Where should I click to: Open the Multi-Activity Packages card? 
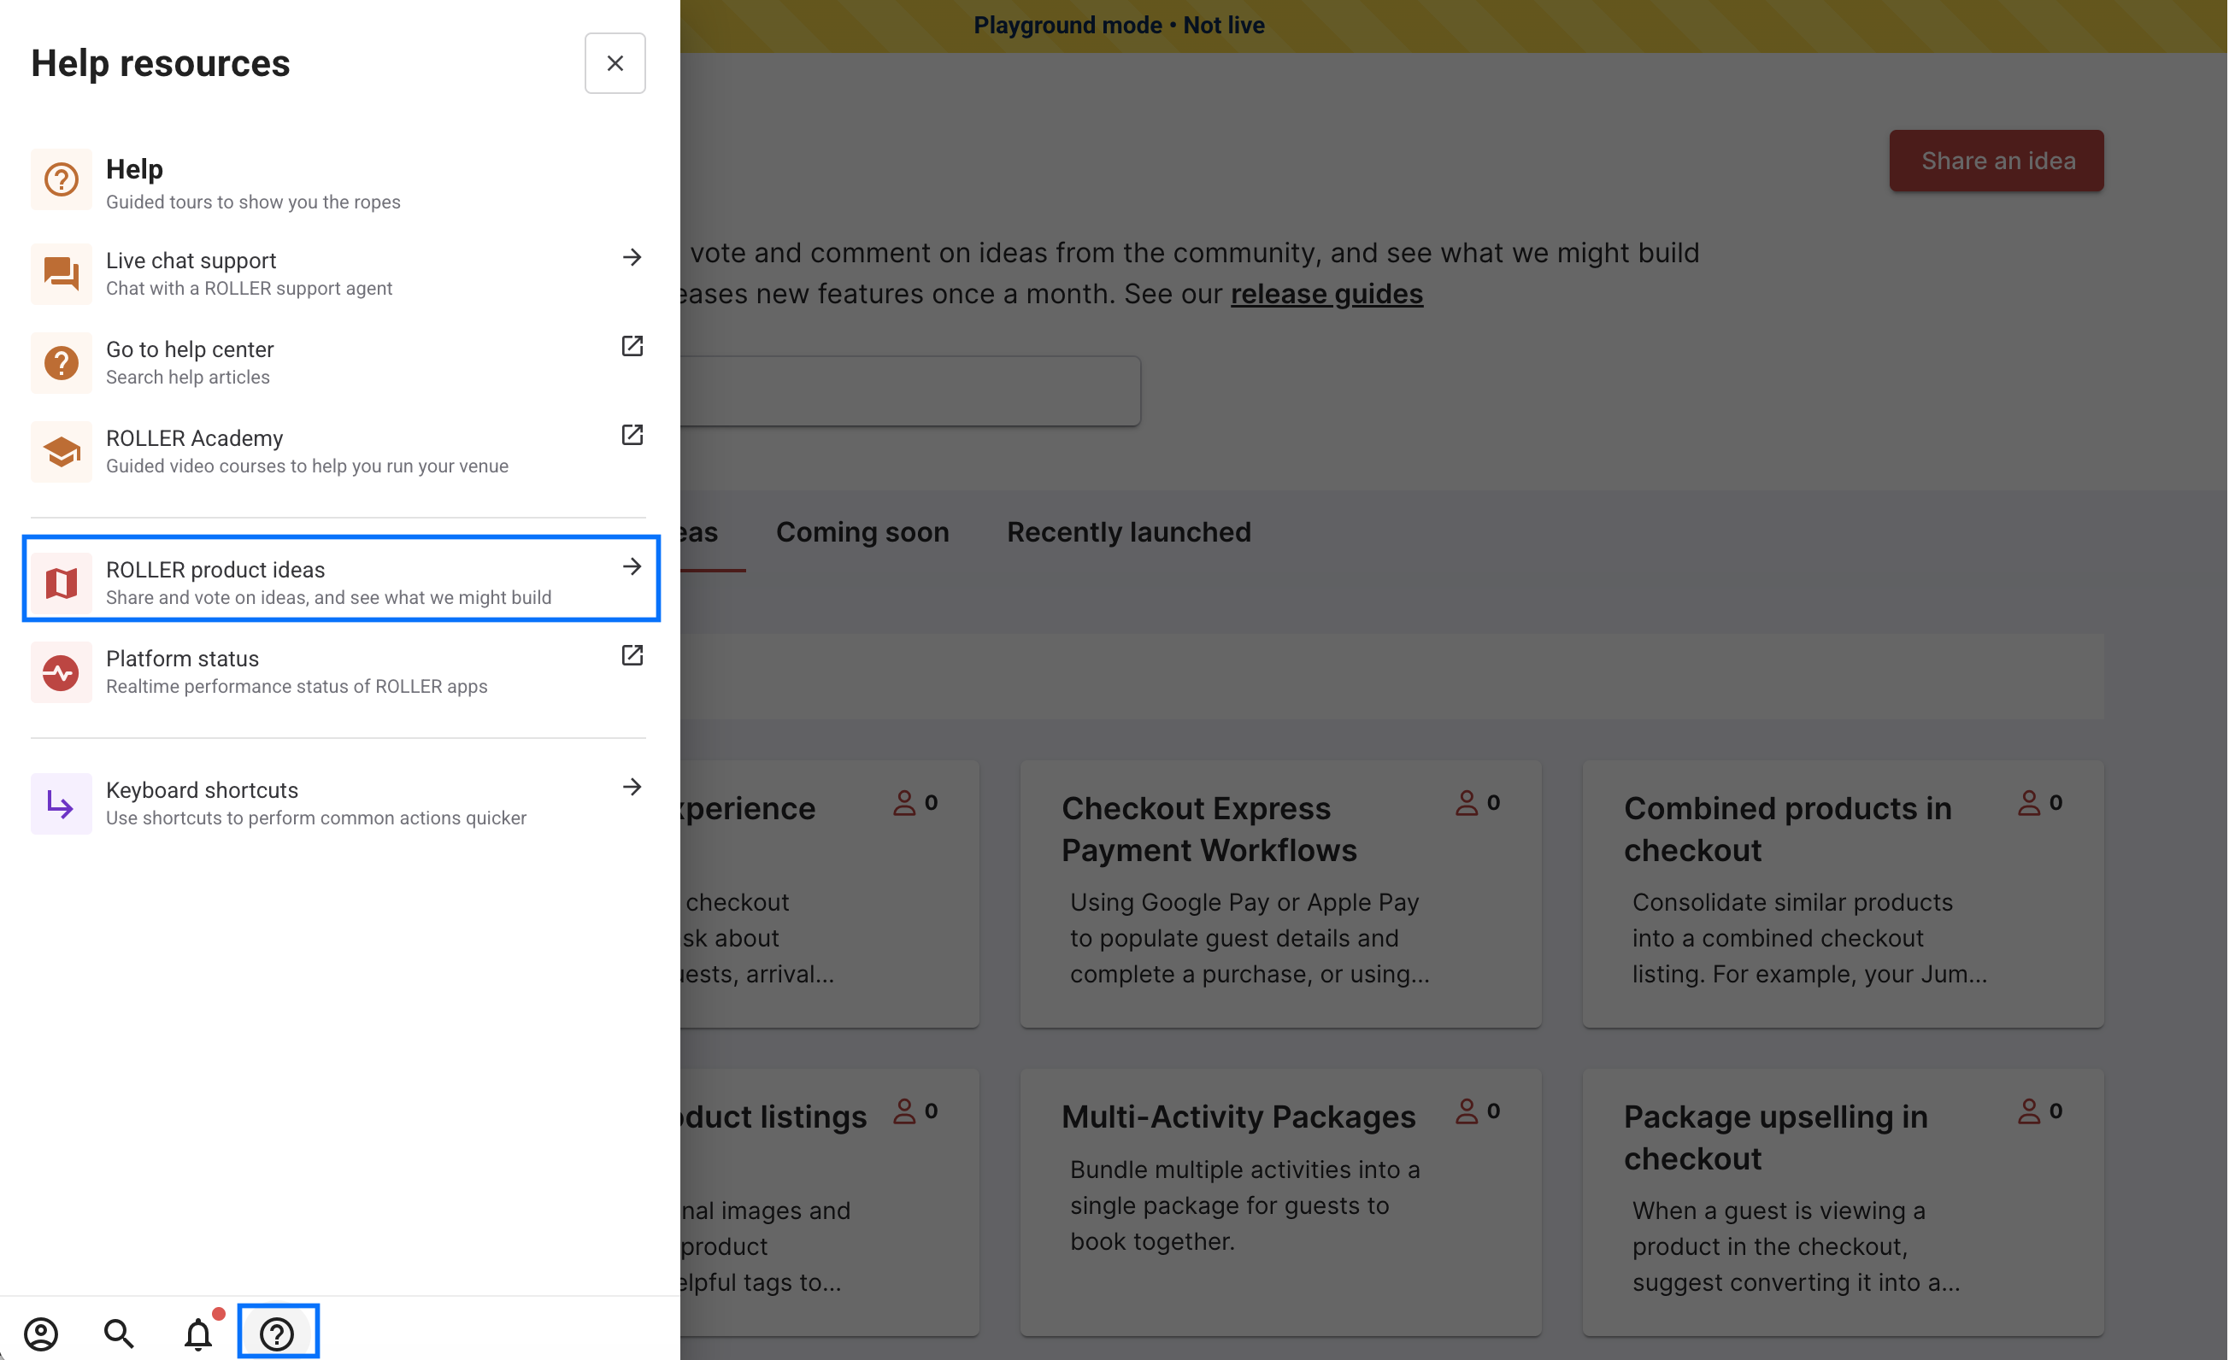pyautogui.click(x=1281, y=1202)
